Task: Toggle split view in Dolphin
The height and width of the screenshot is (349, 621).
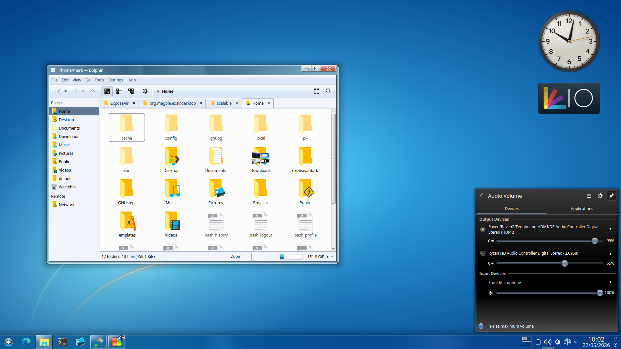Action: click(317, 91)
